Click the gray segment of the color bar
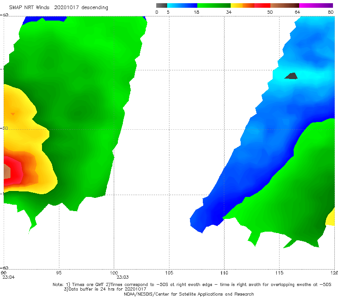Viewport: 338px width, 297px height. click(x=162, y=5)
